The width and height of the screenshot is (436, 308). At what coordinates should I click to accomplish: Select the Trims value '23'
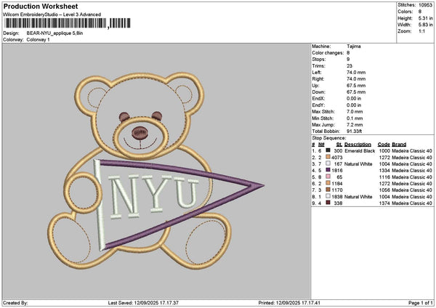350,66
